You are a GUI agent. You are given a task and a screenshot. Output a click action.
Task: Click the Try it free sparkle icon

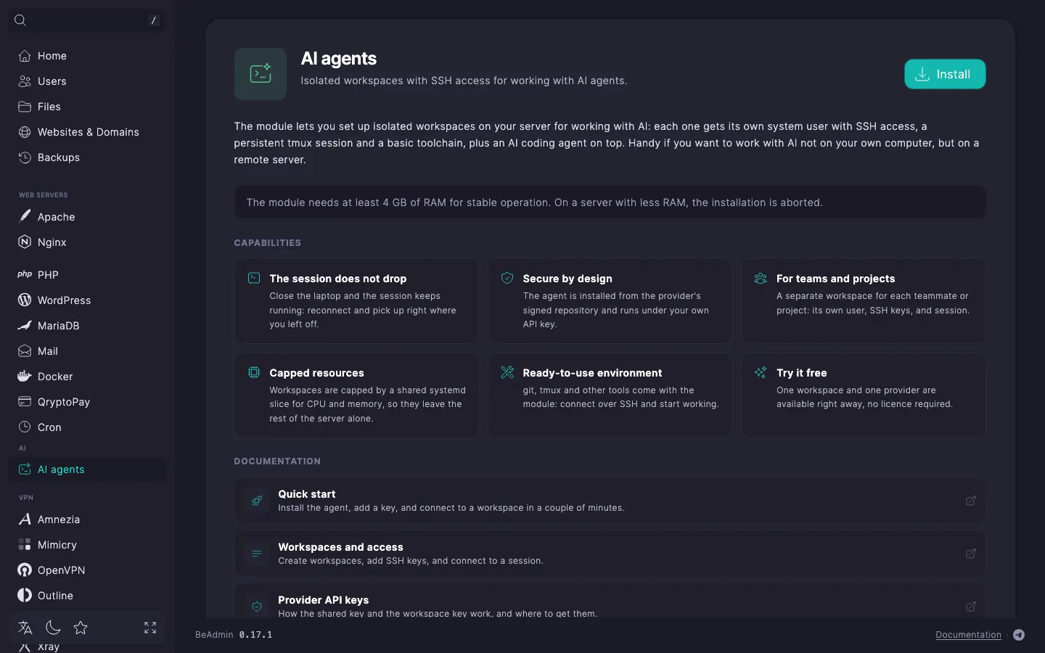click(x=761, y=372)
